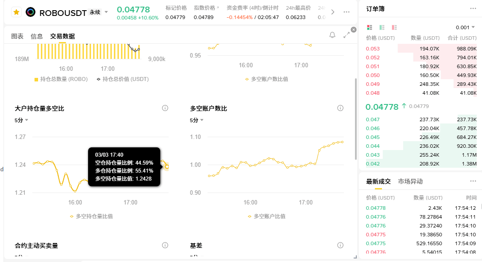Click the 资金费率 (4时)/倒计时 label
Screen dimensions: 482x262
pos(252,8)
